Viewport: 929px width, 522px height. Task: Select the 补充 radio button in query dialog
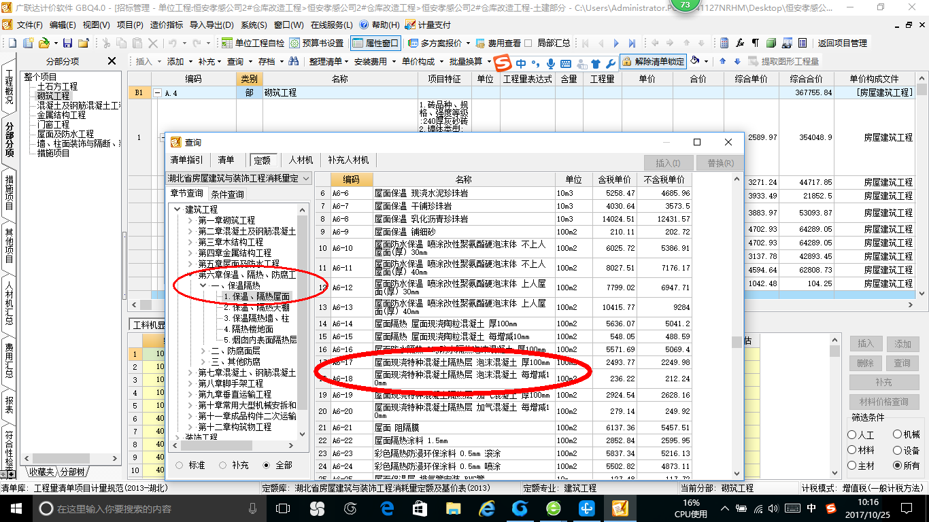click(x=222, y=465)
